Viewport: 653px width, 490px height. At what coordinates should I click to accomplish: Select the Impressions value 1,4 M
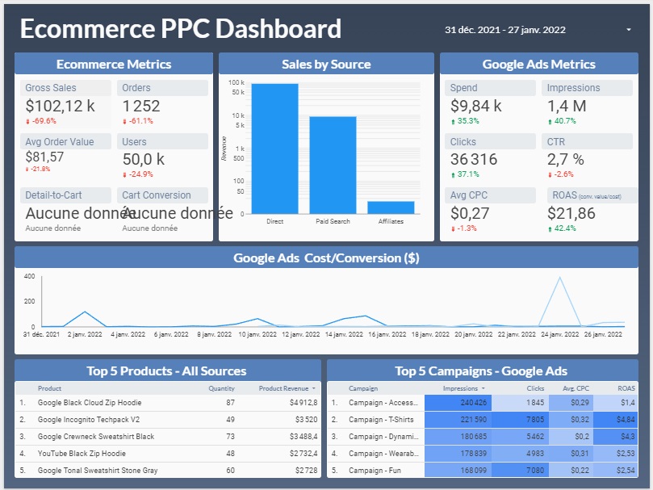click(x=567, y=106)
